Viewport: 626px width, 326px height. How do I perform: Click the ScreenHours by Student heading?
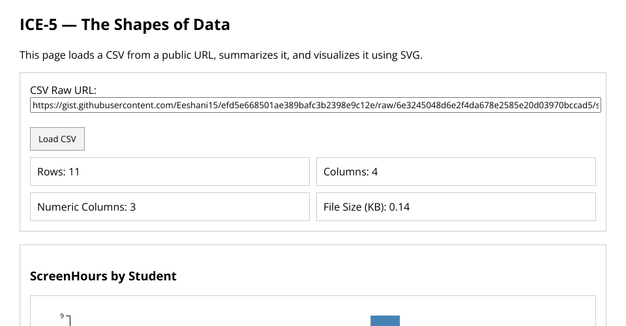[103, 276]
